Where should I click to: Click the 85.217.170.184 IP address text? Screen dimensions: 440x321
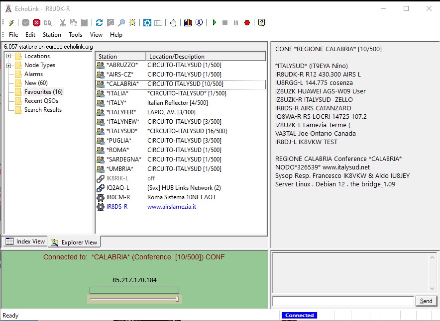pyautogui.click(x=134, y=280)
